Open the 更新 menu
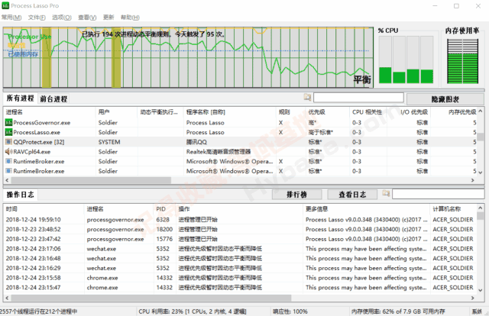This screenshot has height=316, width=489. tap(108, 18)
